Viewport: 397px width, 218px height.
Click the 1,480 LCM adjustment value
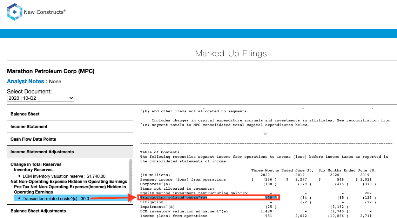(x=266, y=211)
